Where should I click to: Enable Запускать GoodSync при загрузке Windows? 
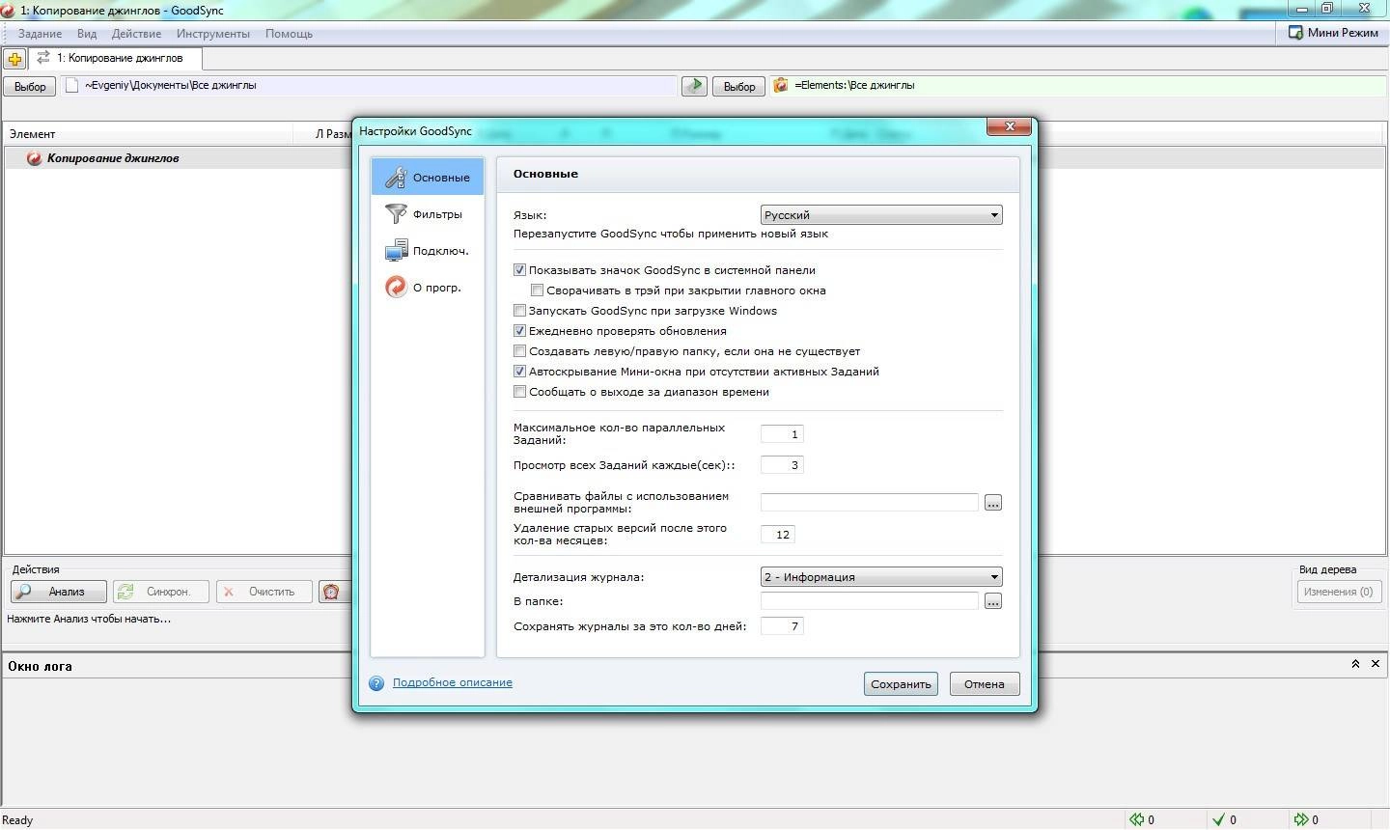(x=519, y=311)
